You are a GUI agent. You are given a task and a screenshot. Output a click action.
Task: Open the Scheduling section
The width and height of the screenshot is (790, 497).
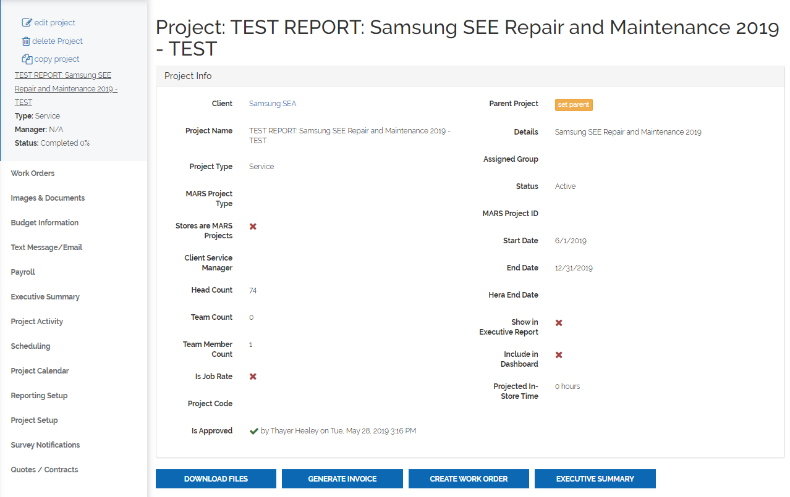(30, 346)
